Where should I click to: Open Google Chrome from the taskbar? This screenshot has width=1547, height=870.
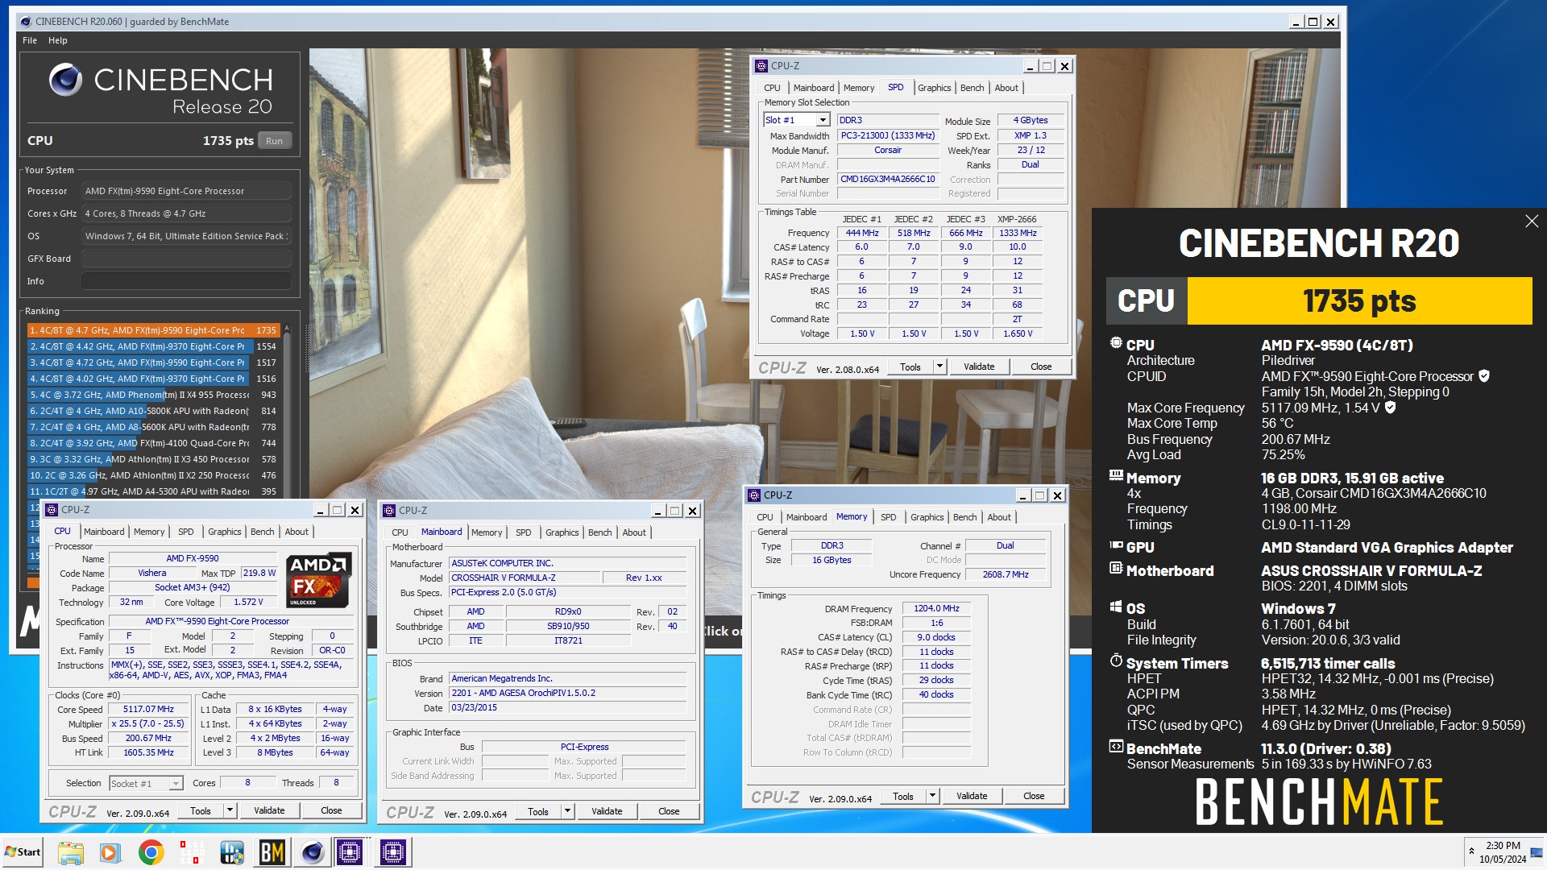point(151,852)
